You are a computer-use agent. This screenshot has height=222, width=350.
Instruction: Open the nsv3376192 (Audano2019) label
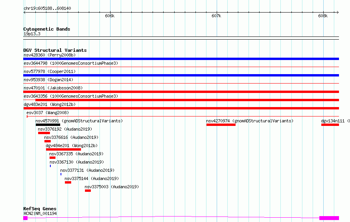pyautogui.click(x=65, y=129)
